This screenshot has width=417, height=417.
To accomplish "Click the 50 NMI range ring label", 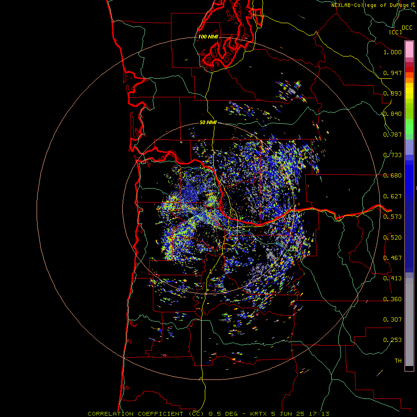I will 208,122.
